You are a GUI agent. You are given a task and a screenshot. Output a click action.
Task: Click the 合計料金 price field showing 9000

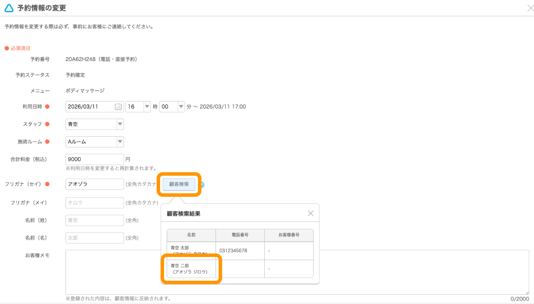(x=94, y=159)
